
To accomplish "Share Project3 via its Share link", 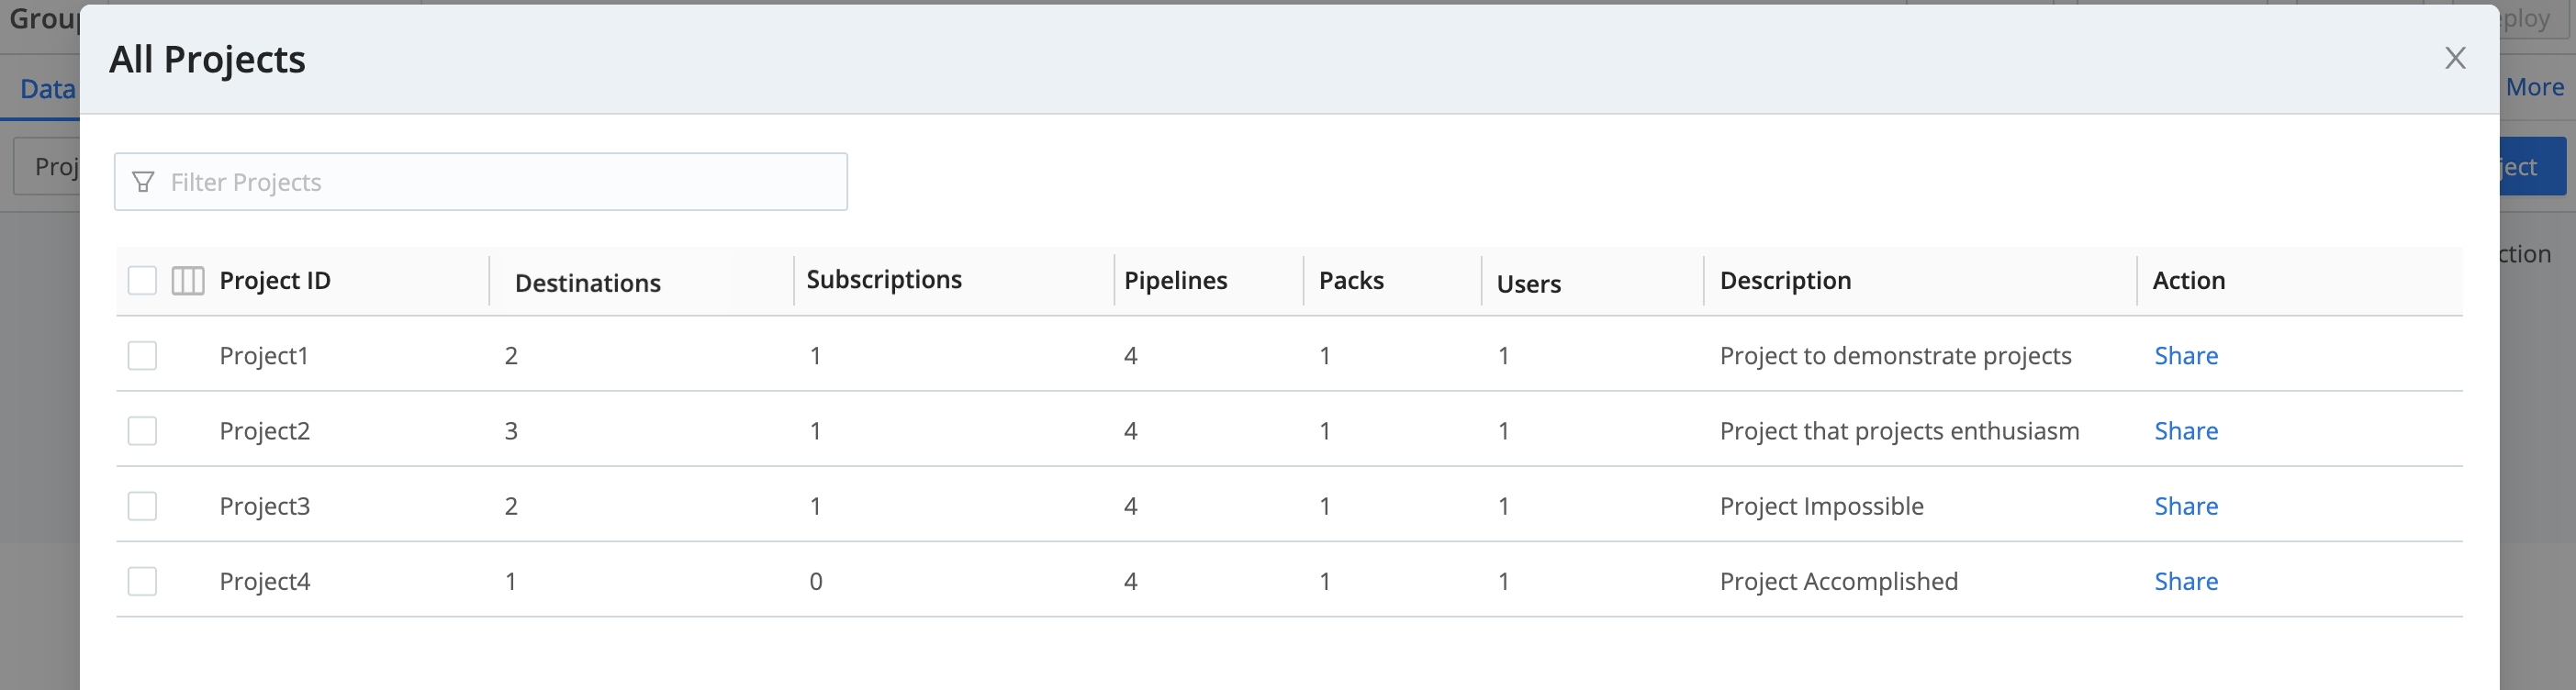I will (x=2186, y=506).
